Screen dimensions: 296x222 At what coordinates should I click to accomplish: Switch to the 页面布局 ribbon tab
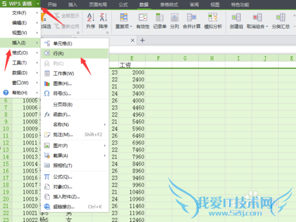(98, 5)
